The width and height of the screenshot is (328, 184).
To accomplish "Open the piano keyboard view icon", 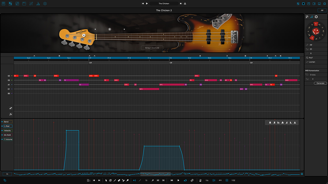I will coord(4,4).
